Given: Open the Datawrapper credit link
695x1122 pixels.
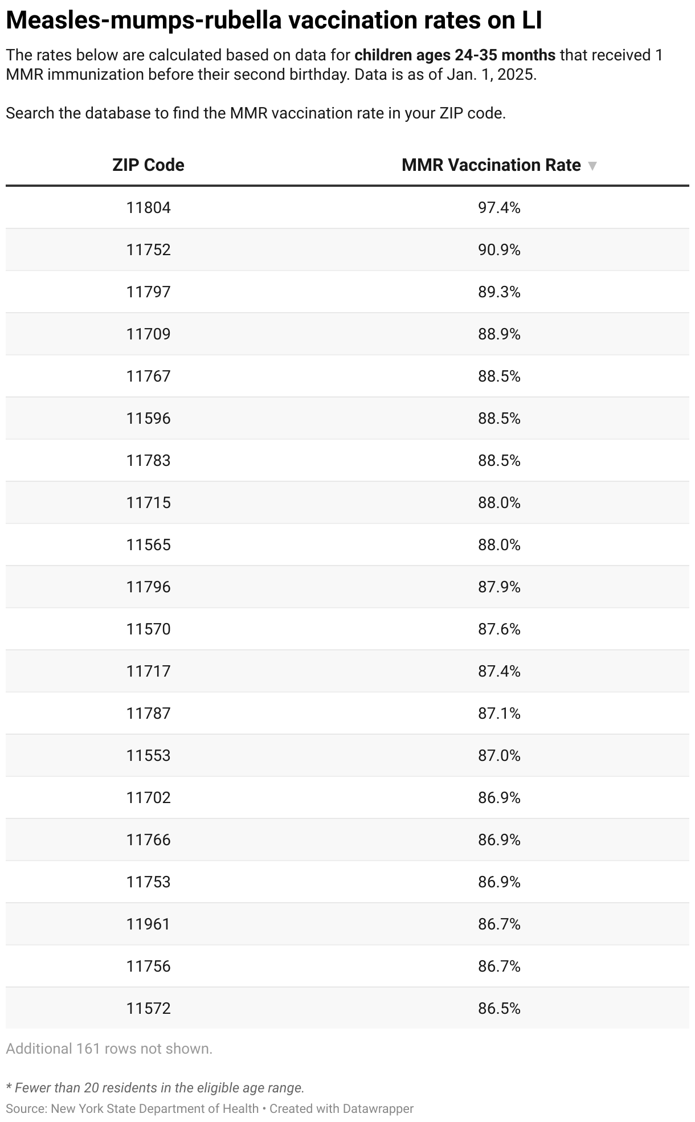Looking at the screenshot, I should [342, 1108].
